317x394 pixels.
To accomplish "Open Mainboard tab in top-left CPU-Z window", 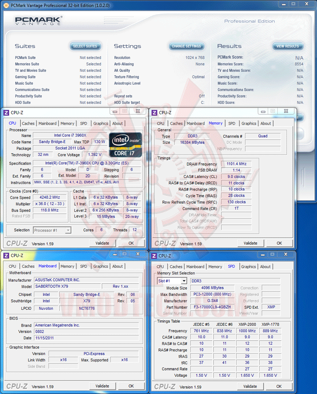I will (48, 124).
